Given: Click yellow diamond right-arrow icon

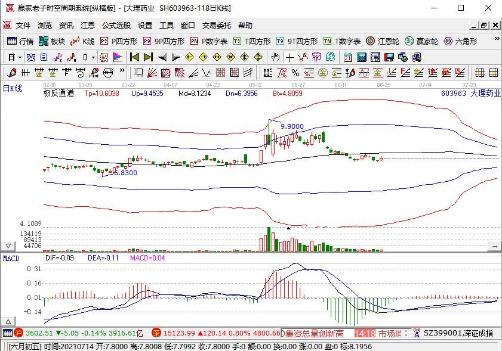Looking at the screenshot, I should click(x=204, y=58).
